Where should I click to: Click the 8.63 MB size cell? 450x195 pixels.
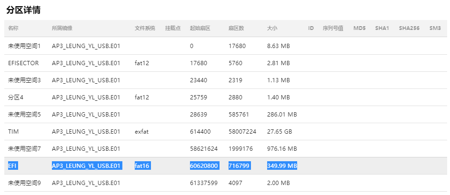279,46
